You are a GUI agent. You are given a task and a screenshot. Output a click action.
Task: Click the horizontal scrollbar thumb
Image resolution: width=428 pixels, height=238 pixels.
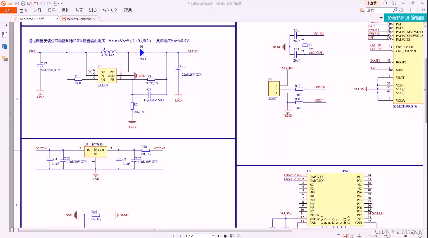tap(155, 230)
